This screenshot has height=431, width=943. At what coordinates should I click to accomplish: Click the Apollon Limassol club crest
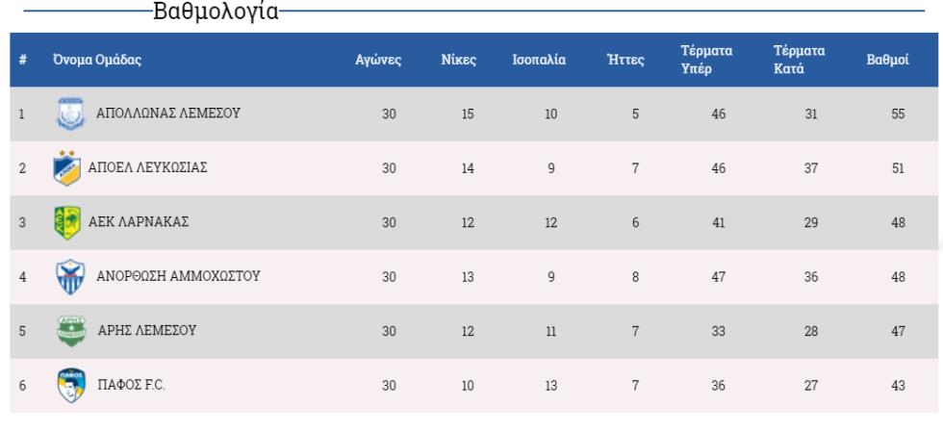[x=70, y=114]
